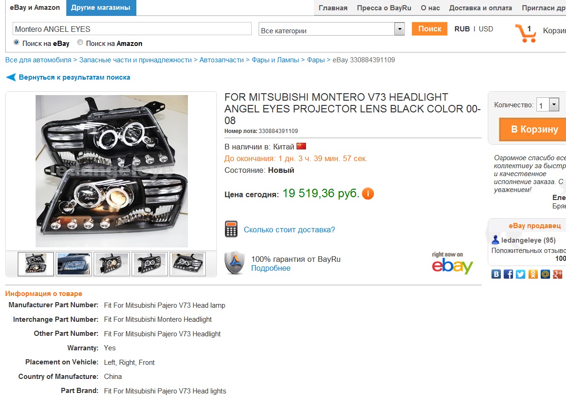Share via the Facebook icon

tap(508, 274)
